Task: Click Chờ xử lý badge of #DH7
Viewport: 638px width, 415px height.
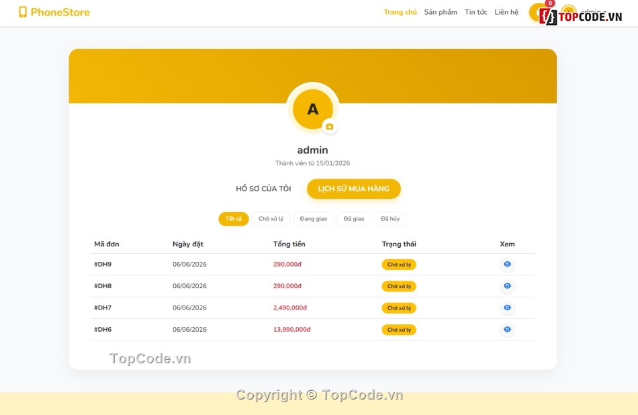Action: tap(399, 308)
